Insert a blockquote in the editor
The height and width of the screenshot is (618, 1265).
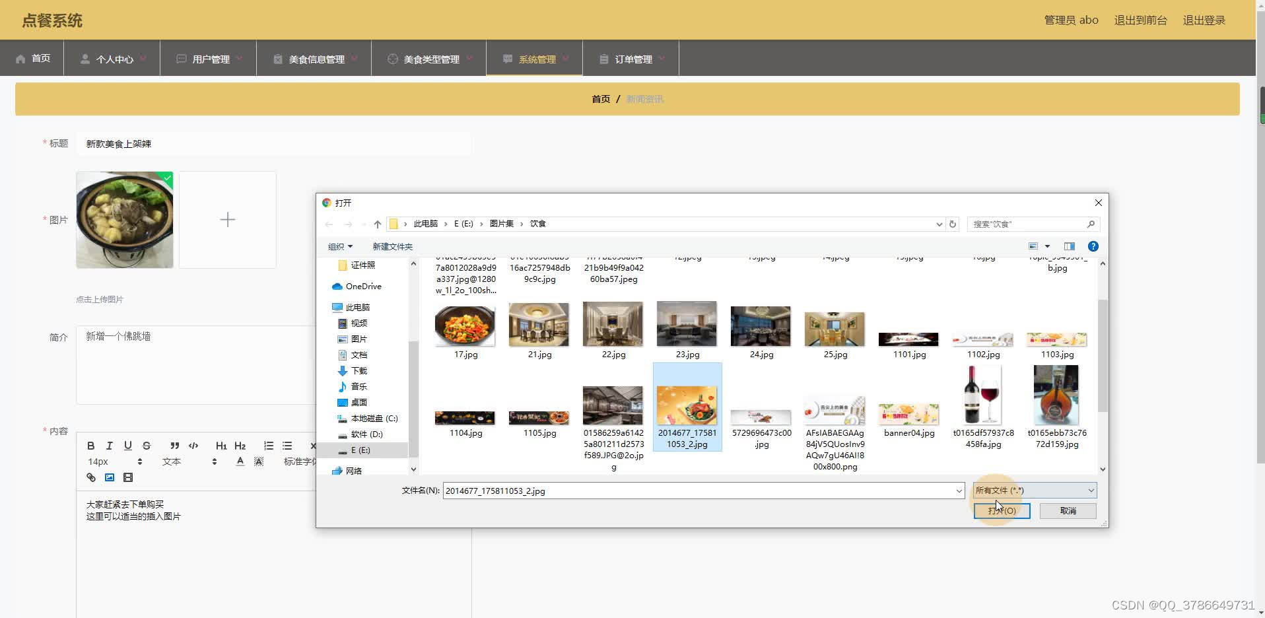point(174,446)
